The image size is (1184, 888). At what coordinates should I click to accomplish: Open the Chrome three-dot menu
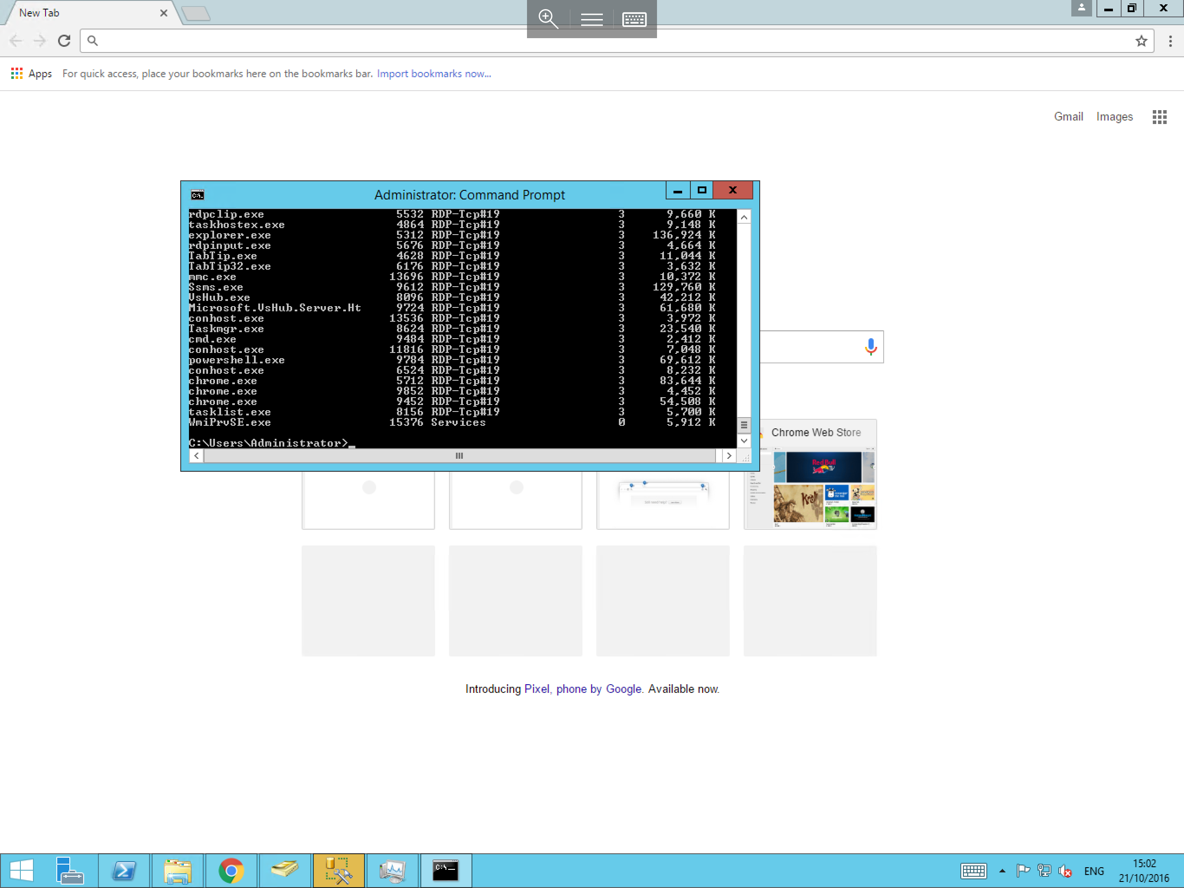[1171, 41]
